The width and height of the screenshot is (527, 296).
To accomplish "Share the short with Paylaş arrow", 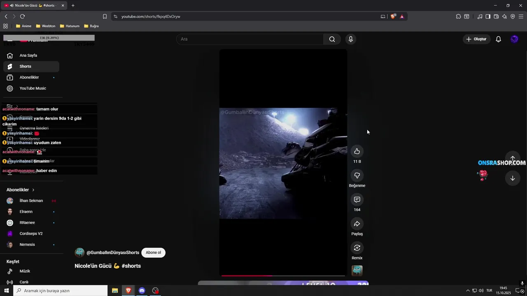I will tap(357, 224).
